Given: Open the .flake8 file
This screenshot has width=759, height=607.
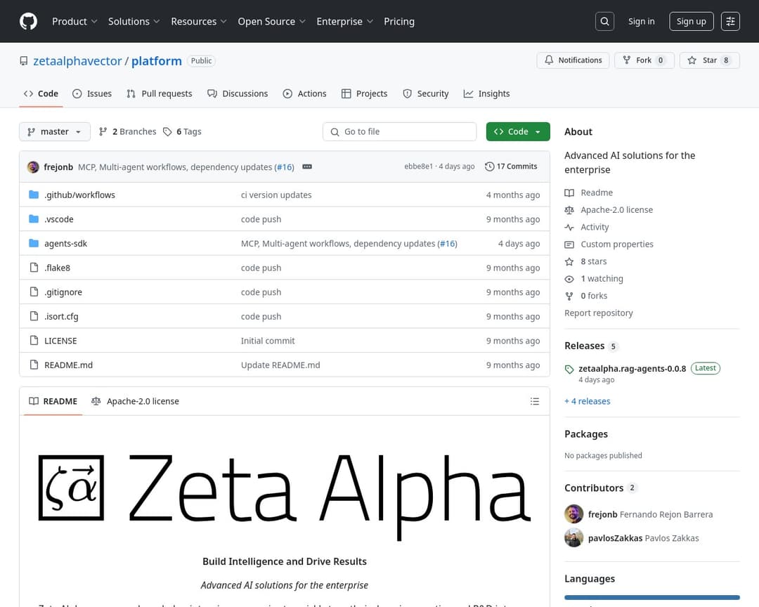Looking at the screenshot, I should (x=57, y=268).
